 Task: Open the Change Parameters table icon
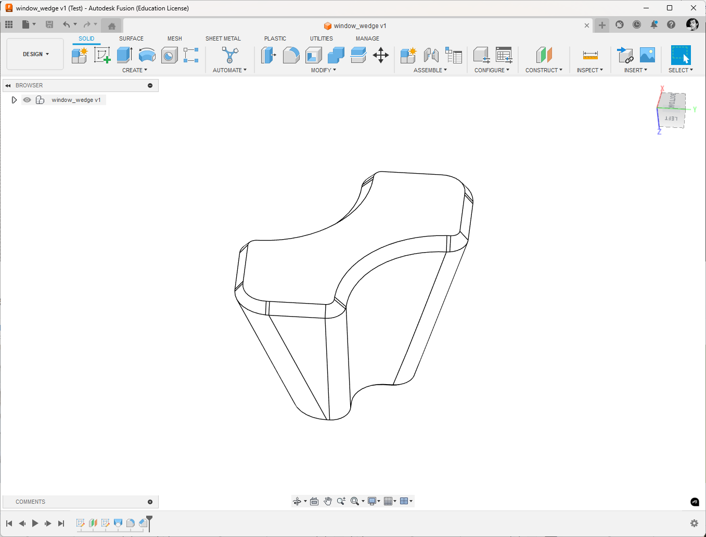[504, 55]
